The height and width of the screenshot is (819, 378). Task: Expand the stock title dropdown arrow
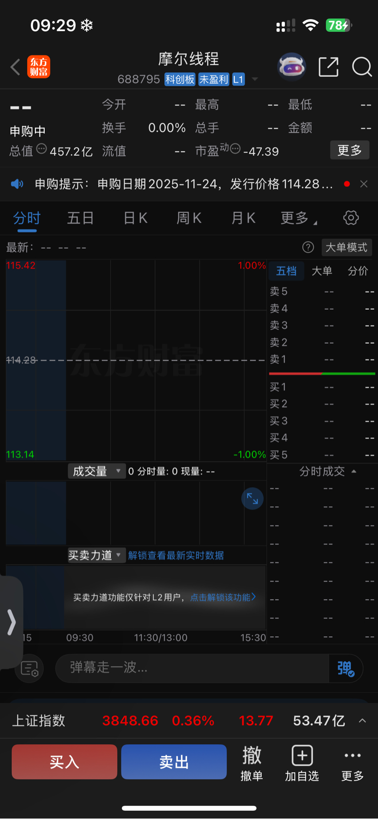255,79
